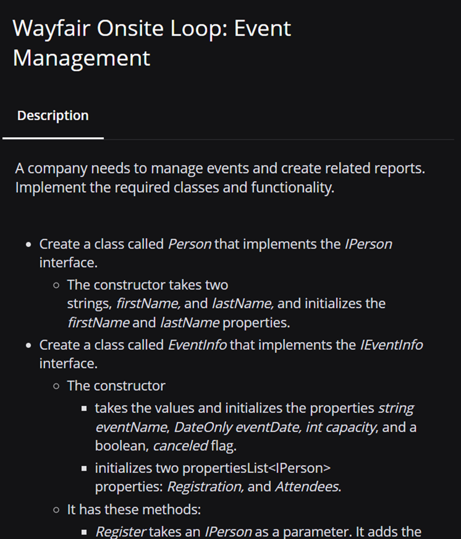Click the italic 'IEventInfo' interface name
The width and height of the screenshot is (461, 539).
(391, 344)
